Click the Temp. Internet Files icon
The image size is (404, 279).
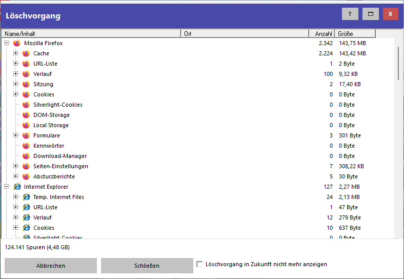26,197
